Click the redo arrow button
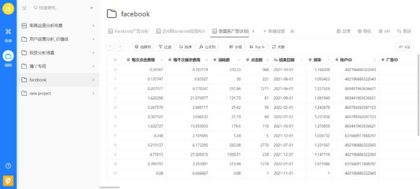 tap(120, 47)
